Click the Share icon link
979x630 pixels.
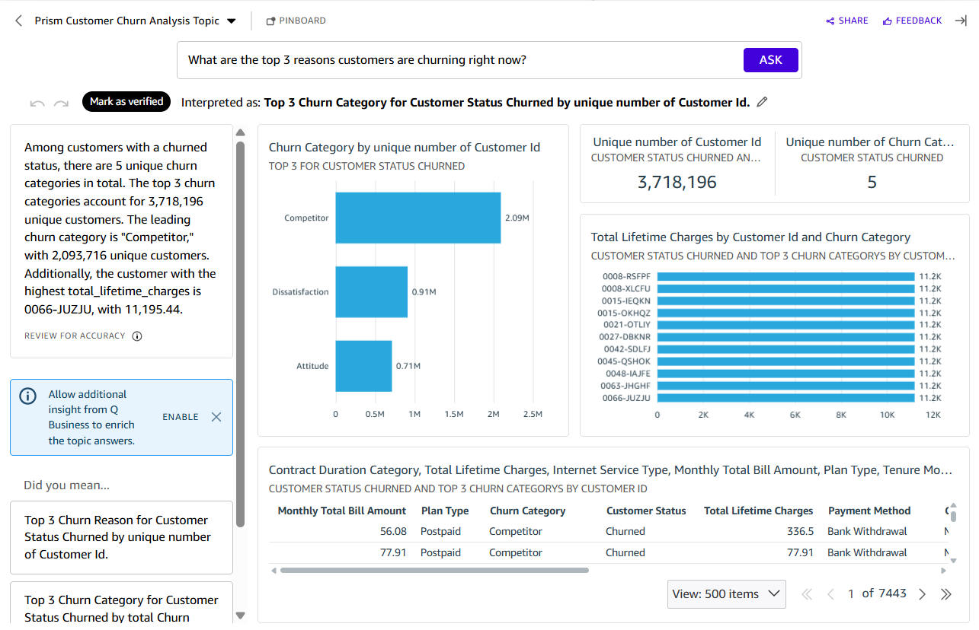[846, 21]
